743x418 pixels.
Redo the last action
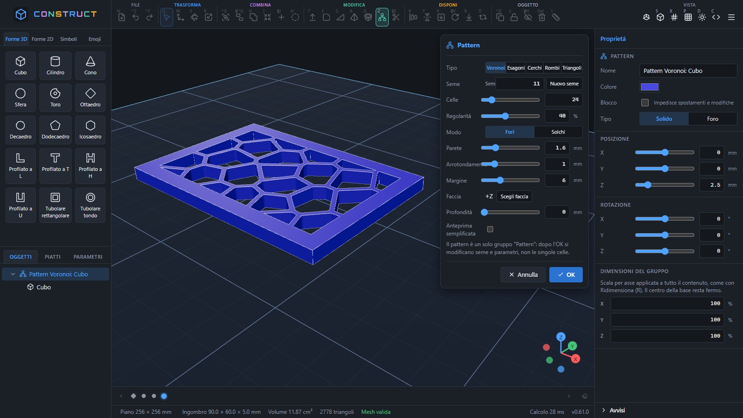[150, 17]
